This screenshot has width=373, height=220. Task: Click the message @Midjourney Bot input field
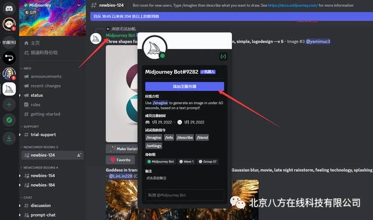click(184, 195)
